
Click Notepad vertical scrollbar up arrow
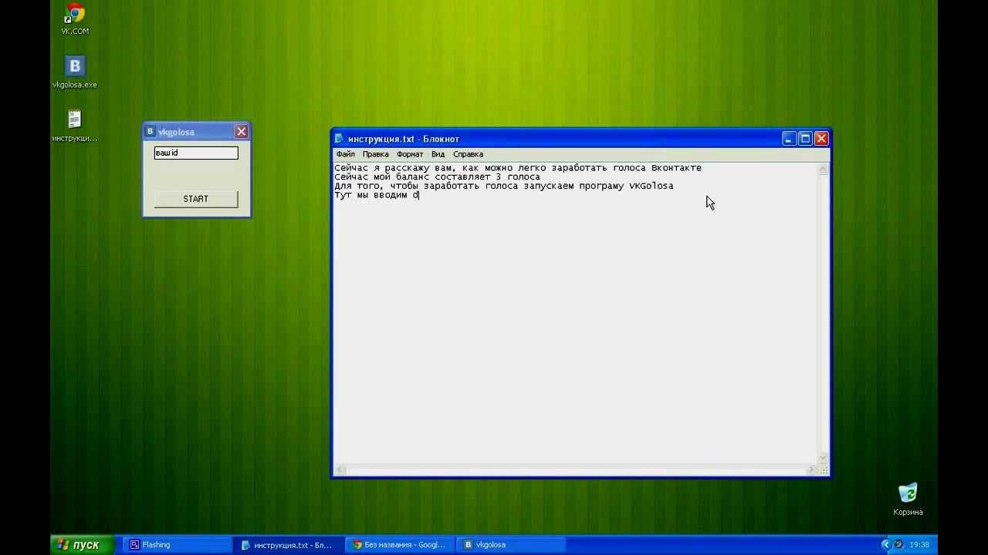[x=823, y=170]
